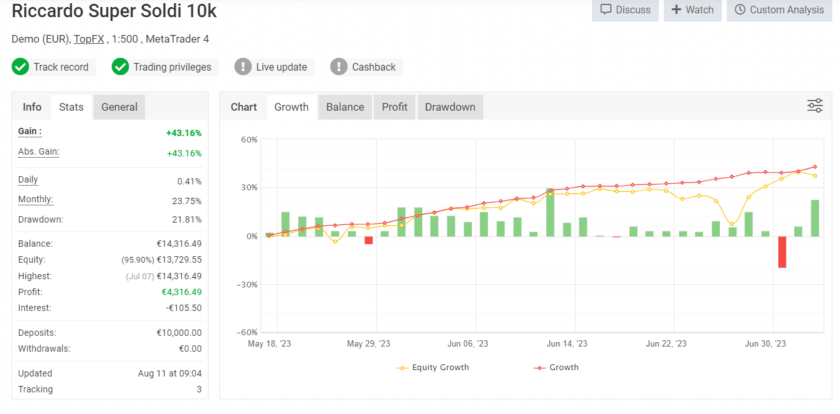Click the green Trading privileges checkmark icon
The image size is (840, 414).
tap(120, 67)
